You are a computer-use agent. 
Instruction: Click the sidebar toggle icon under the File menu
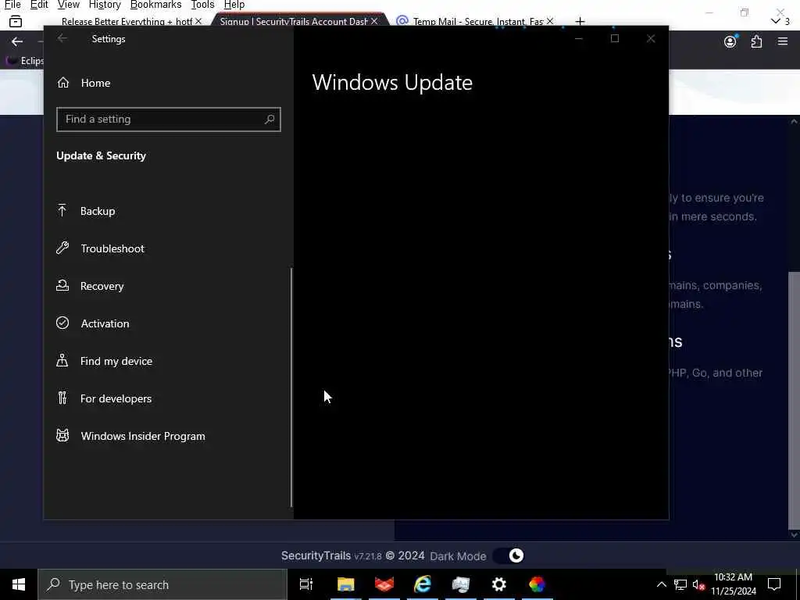(x=16, y=21)
